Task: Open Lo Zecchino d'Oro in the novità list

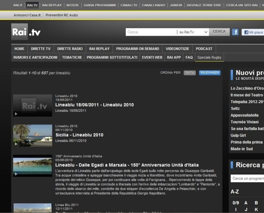Action: tap(247, 88)
